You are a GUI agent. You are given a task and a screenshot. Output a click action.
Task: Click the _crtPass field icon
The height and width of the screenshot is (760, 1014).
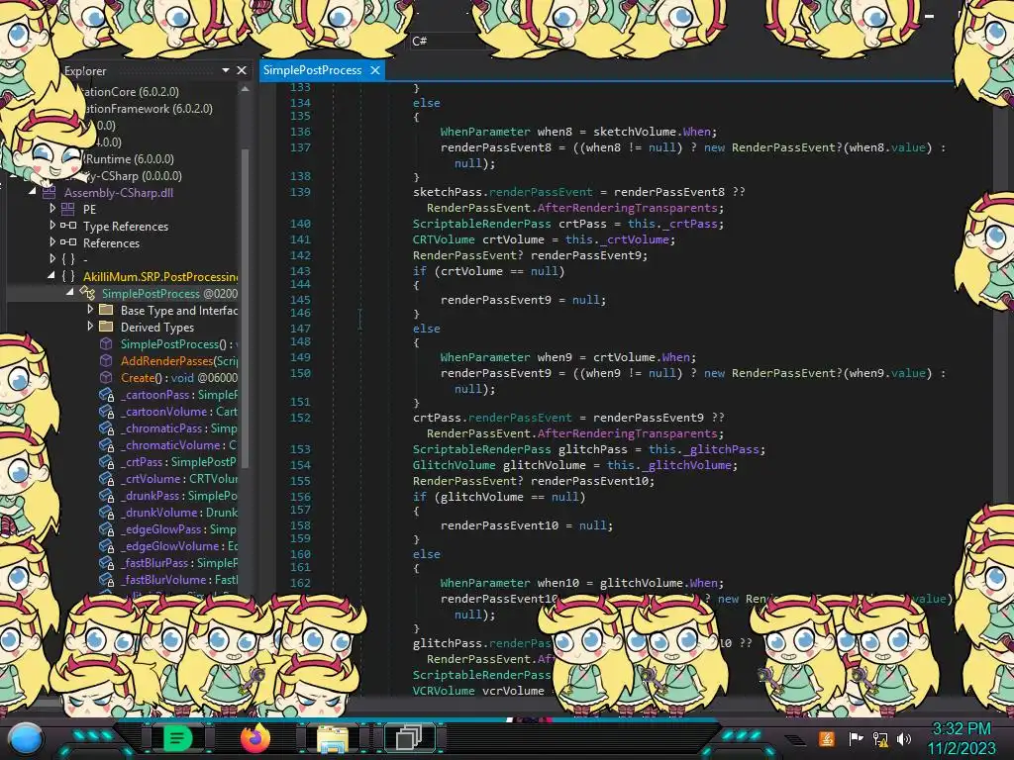click(107, 461)
